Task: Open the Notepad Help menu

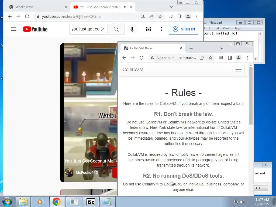Action: 237,28
